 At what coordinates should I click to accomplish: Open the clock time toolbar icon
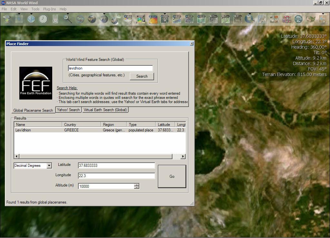pos(43,19)
